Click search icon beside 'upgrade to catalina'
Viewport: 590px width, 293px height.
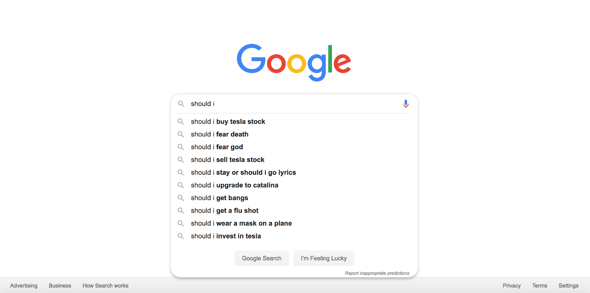(x=181, y=185)
